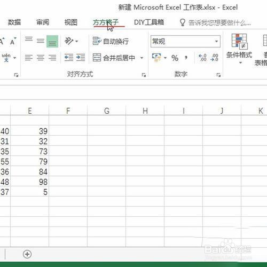The image size is (267, 267).
Task: Select column F header
Action: [x=68, y=111]
